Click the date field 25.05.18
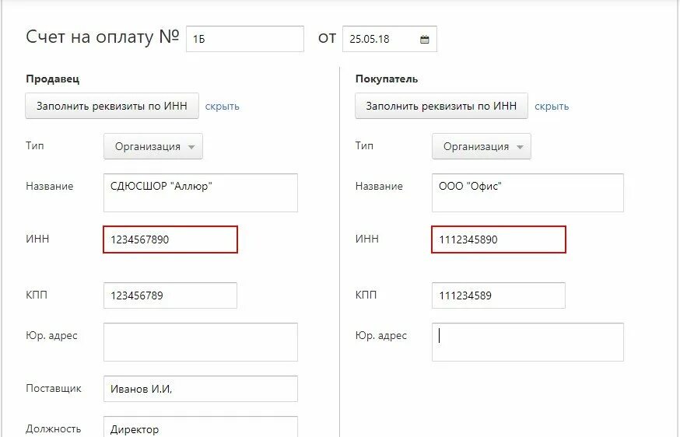Screen dimensions: 680x437 [390, 39]
